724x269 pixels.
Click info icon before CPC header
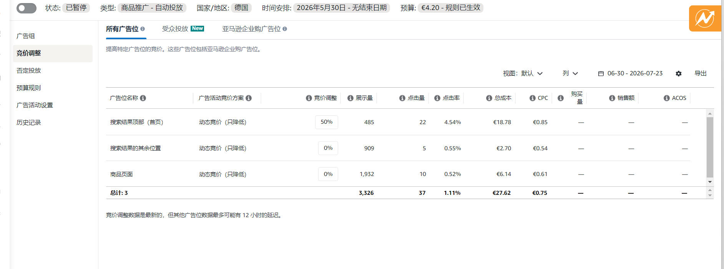pos(533,98)
